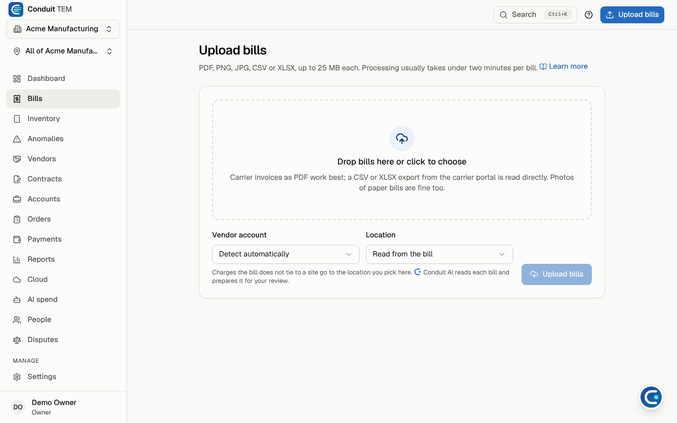Open Settings under Manage

pyautogui.click(x=63, y=376)
